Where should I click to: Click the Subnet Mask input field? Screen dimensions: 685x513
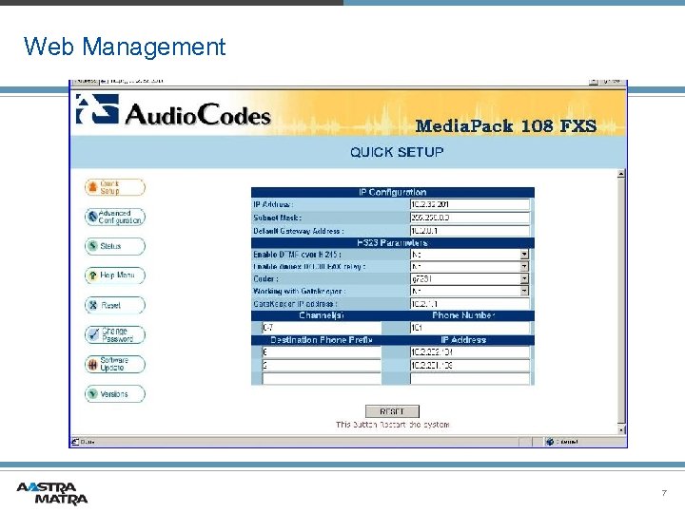(470, 218)
